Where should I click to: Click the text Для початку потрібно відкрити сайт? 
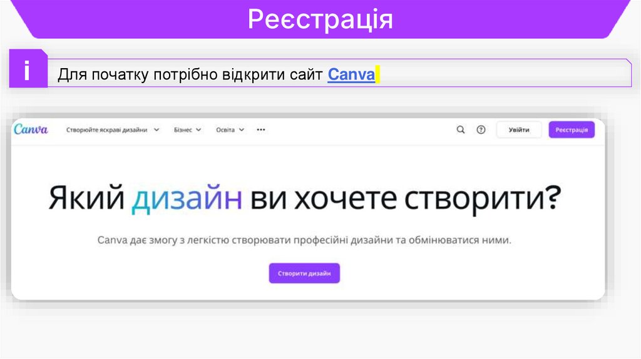(190, 75)
